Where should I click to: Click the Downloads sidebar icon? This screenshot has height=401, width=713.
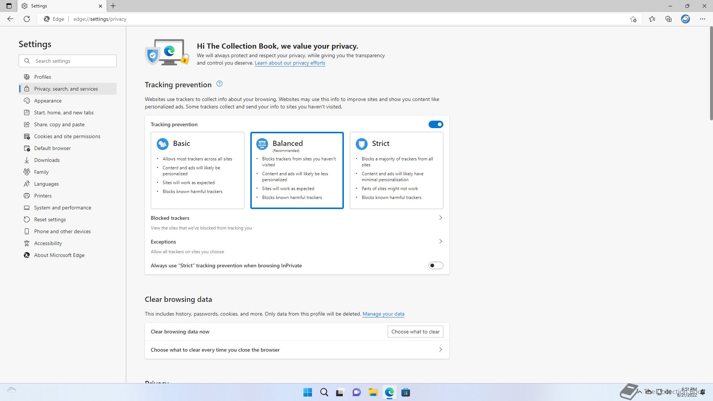pos(27,160)
